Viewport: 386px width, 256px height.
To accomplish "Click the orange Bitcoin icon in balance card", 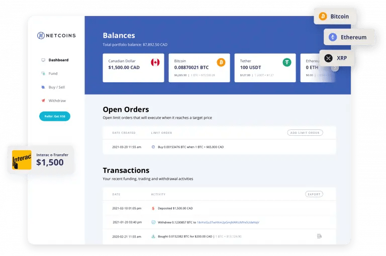I will [221, 62].
